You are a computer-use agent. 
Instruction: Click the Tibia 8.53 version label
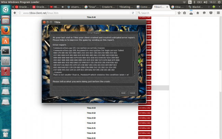(91, 108)
